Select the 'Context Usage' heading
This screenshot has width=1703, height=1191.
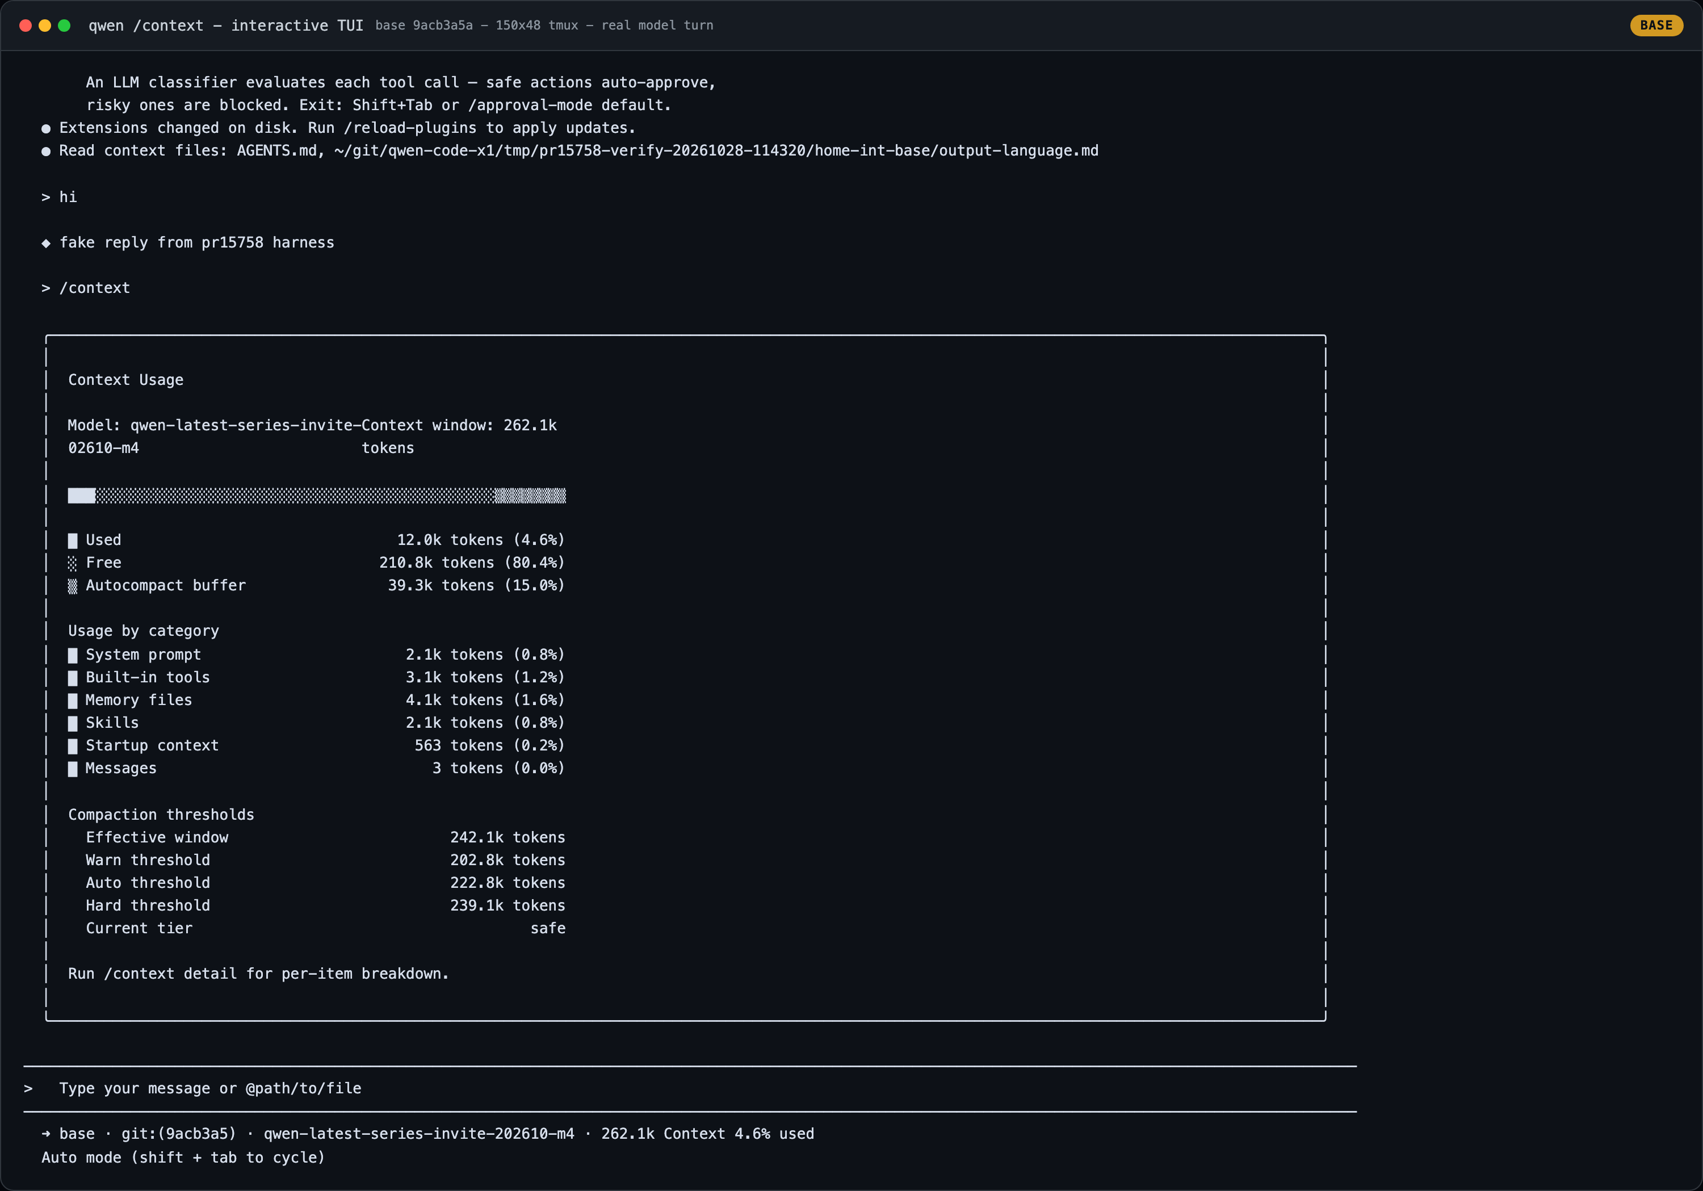click(x=126, y=380)
